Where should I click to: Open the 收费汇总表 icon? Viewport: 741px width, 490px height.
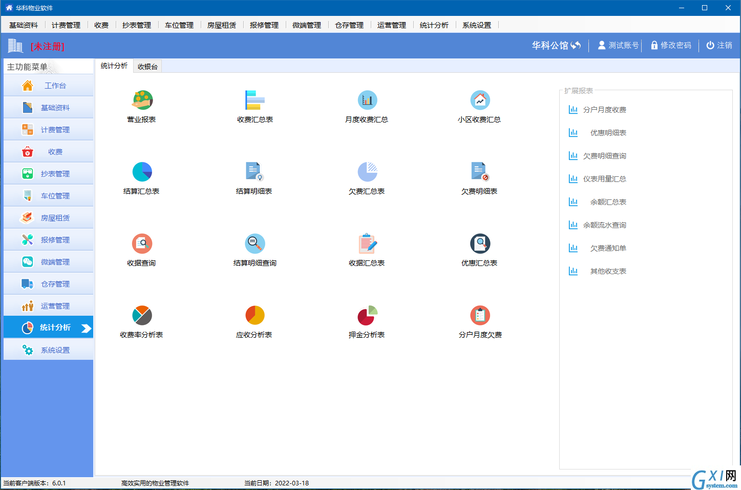(255, 100)
